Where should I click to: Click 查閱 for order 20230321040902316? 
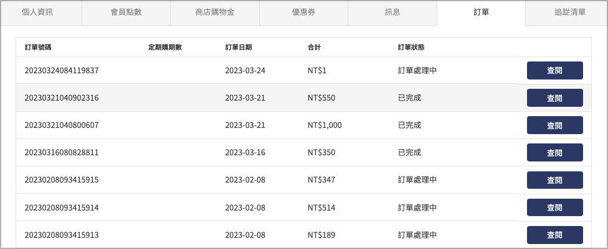pyautogui.click(x=554, y=98)
